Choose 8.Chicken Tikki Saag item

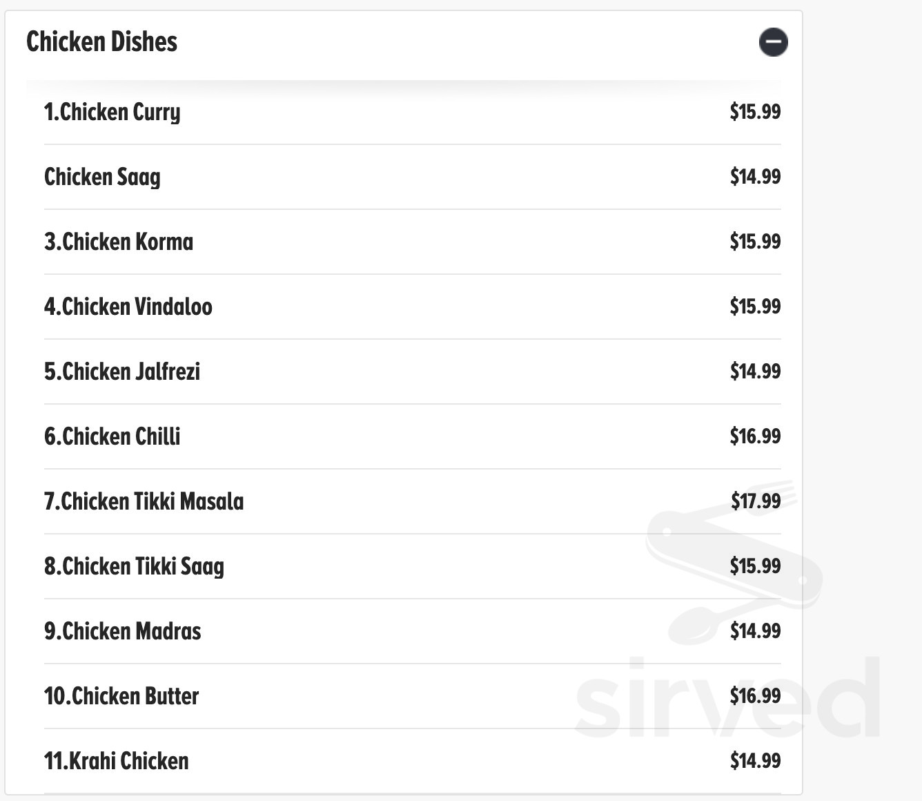(x=134, y=566)
